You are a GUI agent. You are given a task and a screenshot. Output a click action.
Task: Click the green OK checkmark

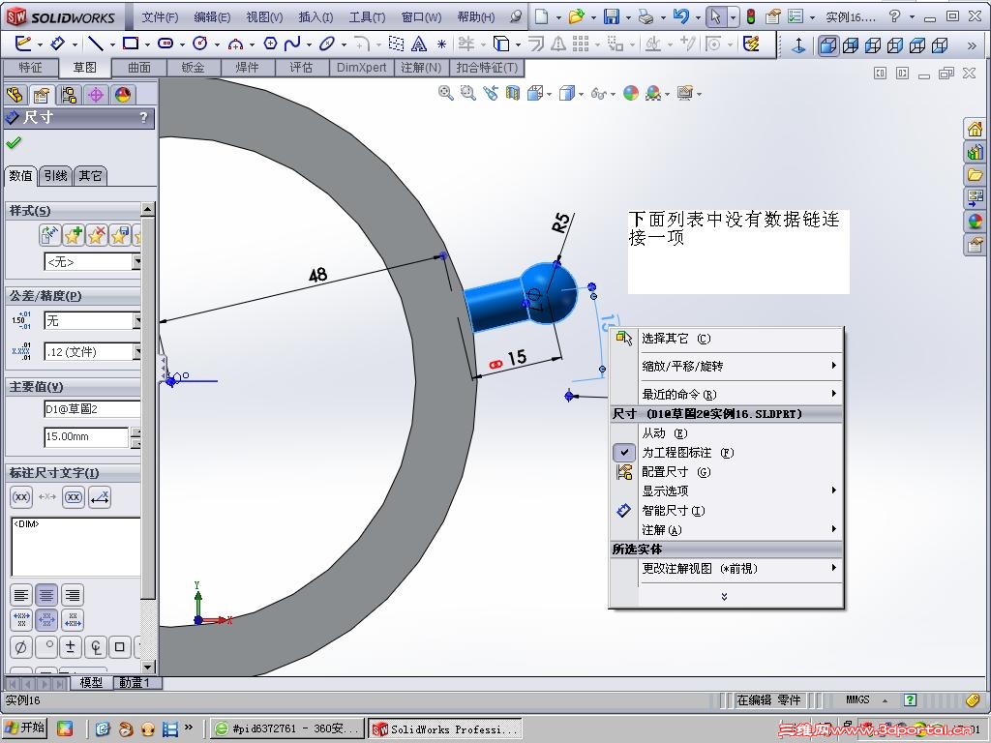(x=14, y=143)
